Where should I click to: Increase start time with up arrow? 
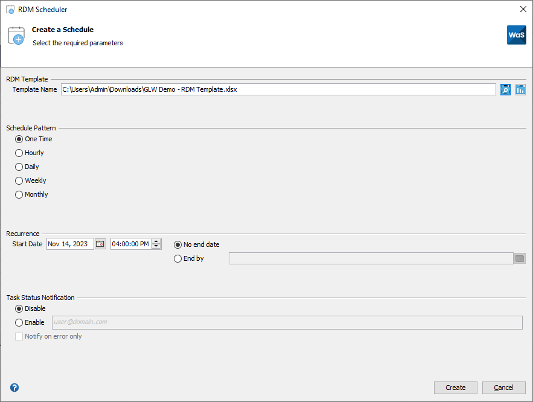156,241
